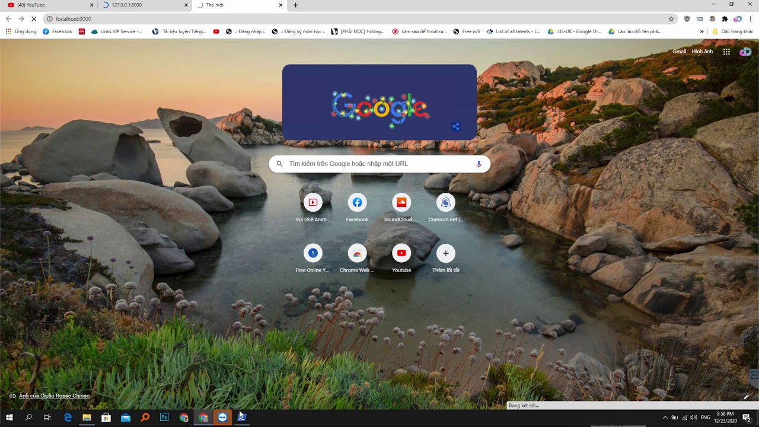Open the clock showing 8:58 PM
759x427 pixels.
point(725,418)
